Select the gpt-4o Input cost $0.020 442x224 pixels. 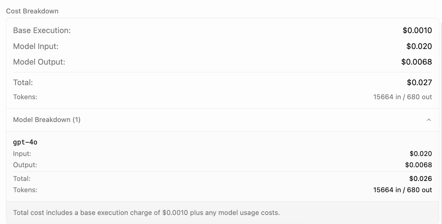click(x=421, y=153)
